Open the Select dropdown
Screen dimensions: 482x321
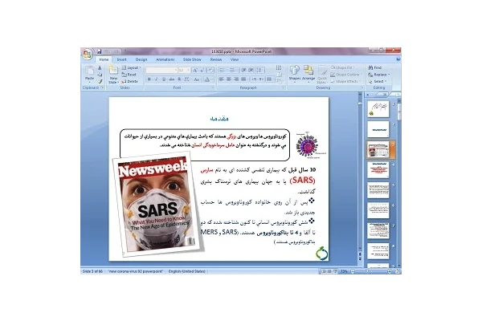(378, 81)
